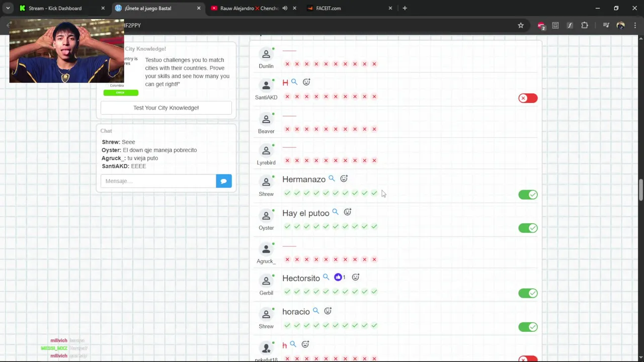The width and height of the screenshot is (644, 362).
Task: Click the page vertical scrollbar thumb
Action: click(640, 190)
